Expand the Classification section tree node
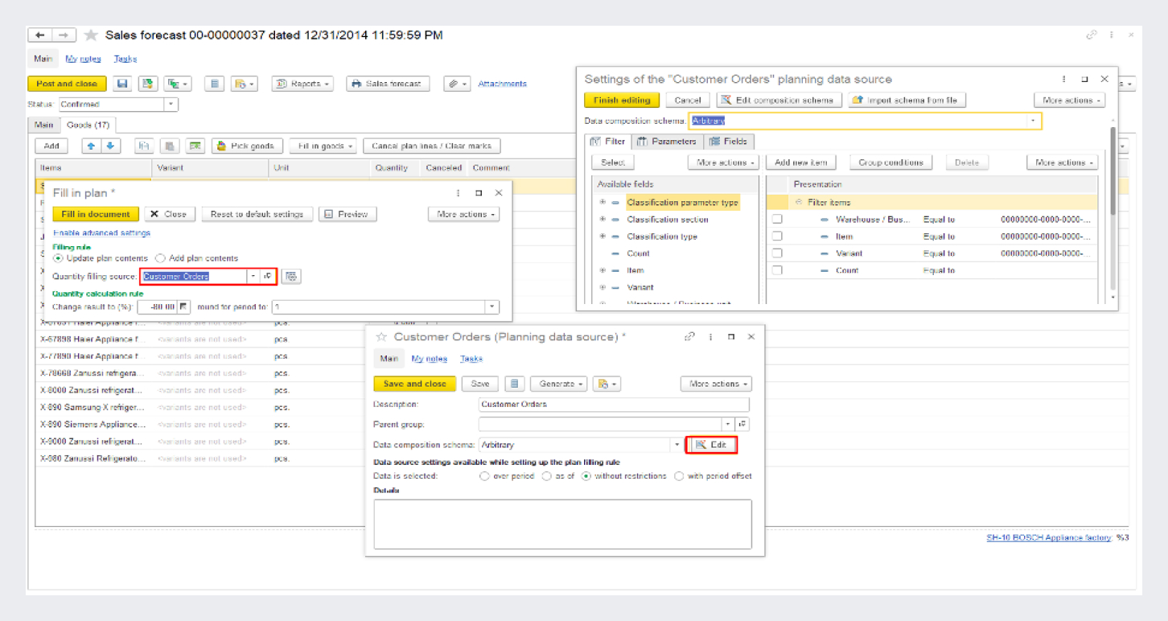This screenshot has height=621, width=1168. (x=603, y=220)
